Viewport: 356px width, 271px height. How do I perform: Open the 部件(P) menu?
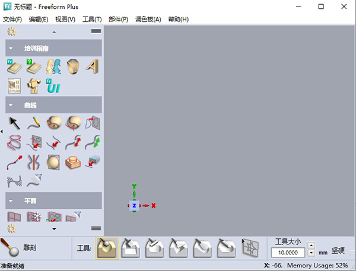coord(118,20)
